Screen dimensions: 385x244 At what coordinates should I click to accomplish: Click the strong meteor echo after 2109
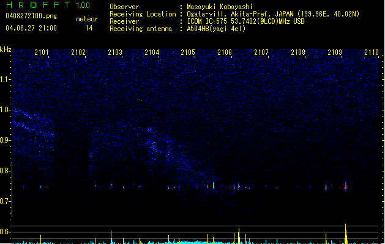click(346, 187)
